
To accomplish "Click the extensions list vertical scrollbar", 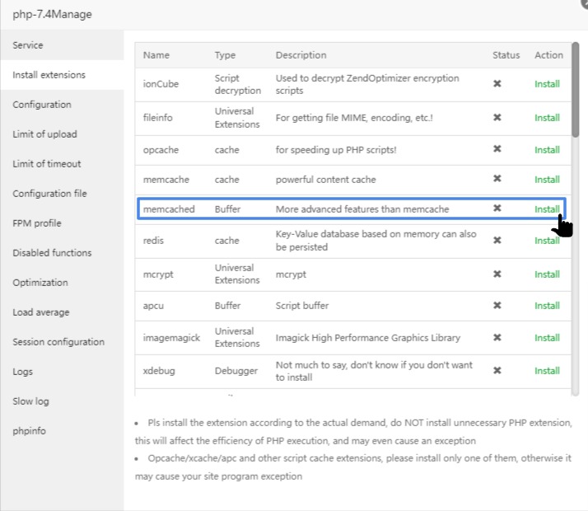I will [x=576, y=90].
